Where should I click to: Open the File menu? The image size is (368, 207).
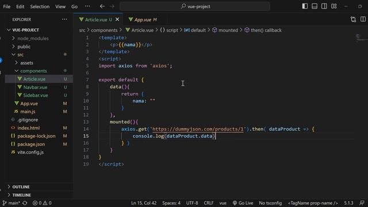click(6, 6)
